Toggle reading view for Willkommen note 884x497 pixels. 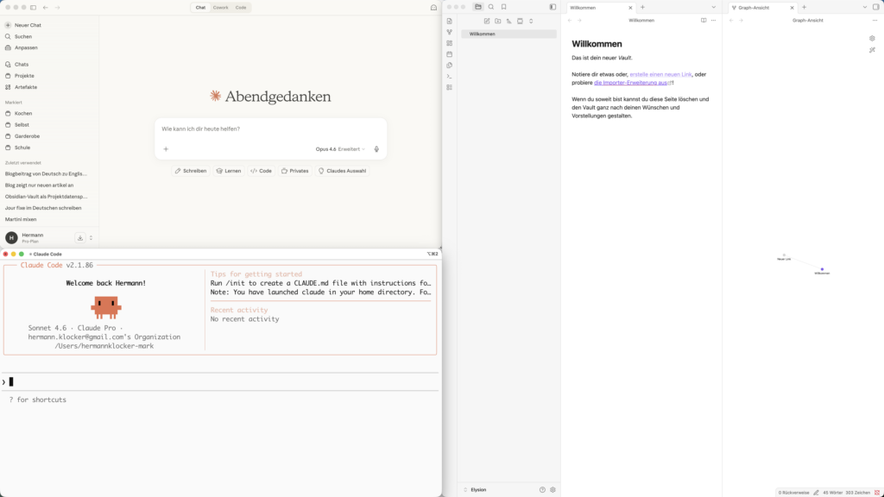[x=704, y=20]
